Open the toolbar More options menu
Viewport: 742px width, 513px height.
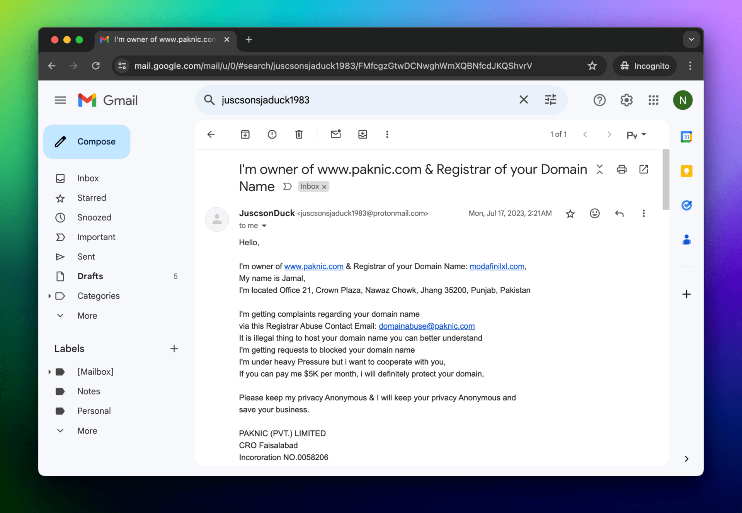point(387,134)
